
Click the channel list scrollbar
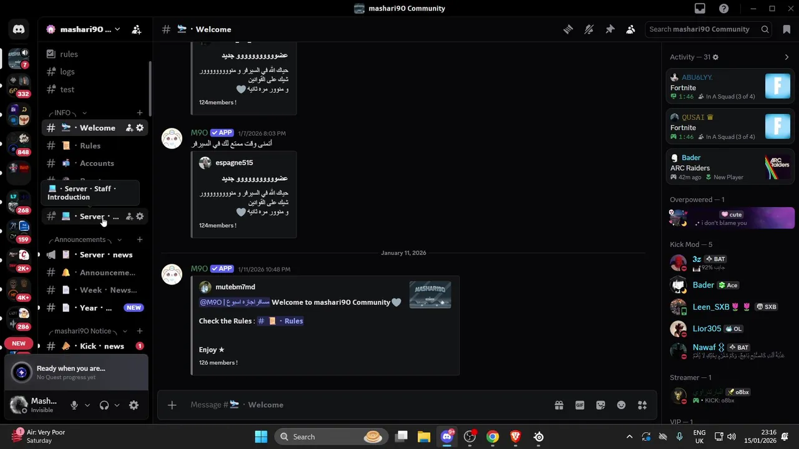[x=150, y=87]
